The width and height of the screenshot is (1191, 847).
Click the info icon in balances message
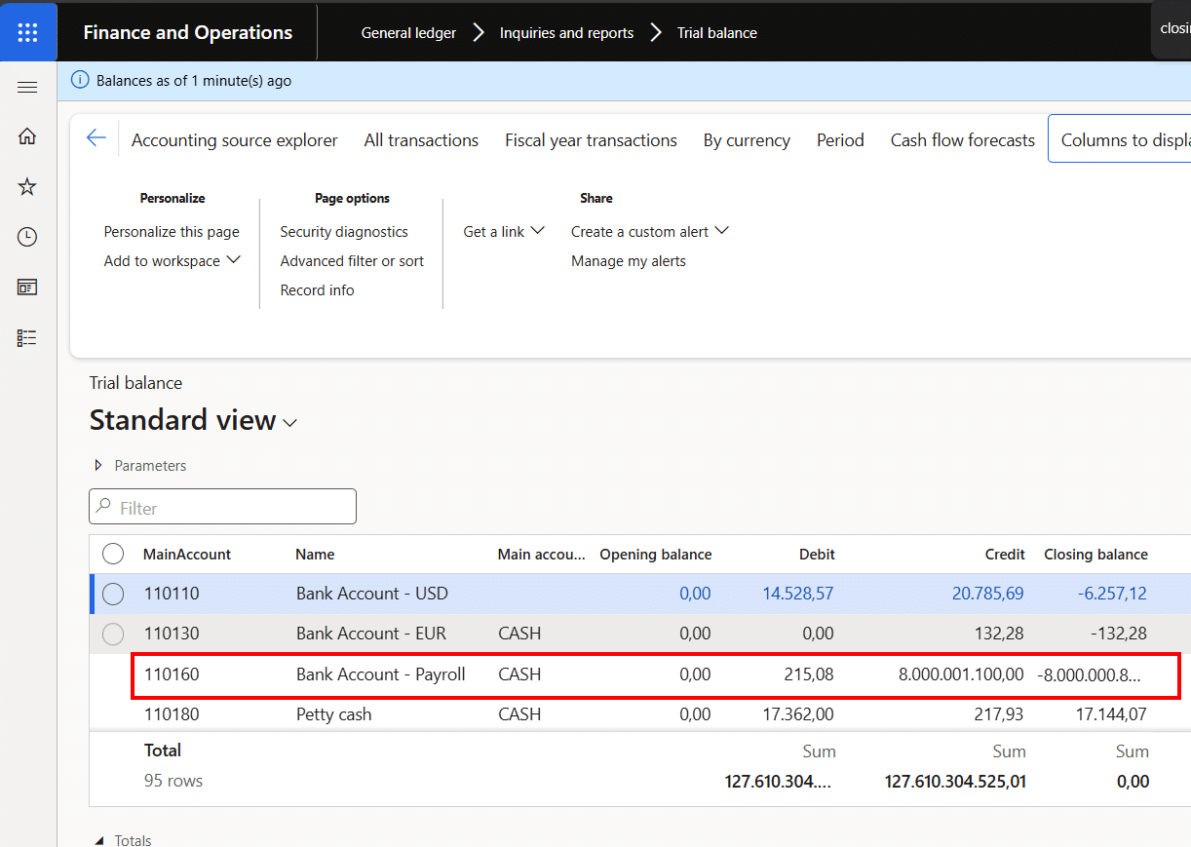(81, 81)
